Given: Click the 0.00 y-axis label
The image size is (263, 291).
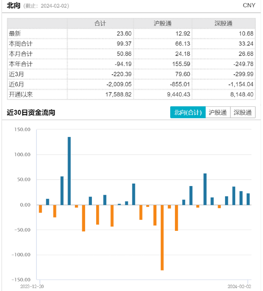Looking at the screenshot, I should pyautogui.click(x=25, y=205).
